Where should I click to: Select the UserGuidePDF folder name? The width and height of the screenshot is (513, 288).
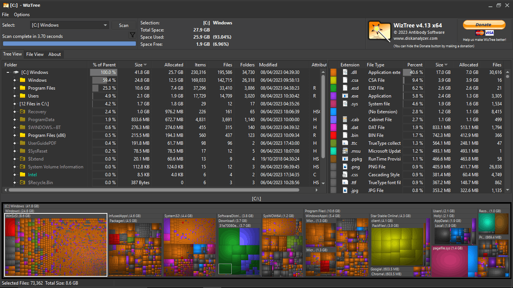coord(42,143)
